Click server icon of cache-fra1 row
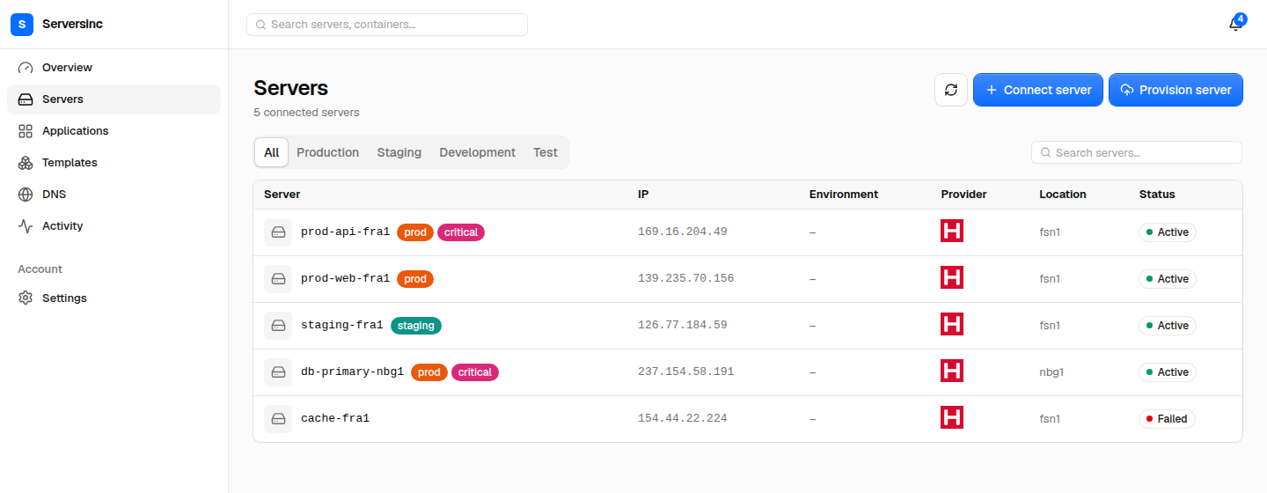Viewport: 1267px width, 493px height. (278, 419)
